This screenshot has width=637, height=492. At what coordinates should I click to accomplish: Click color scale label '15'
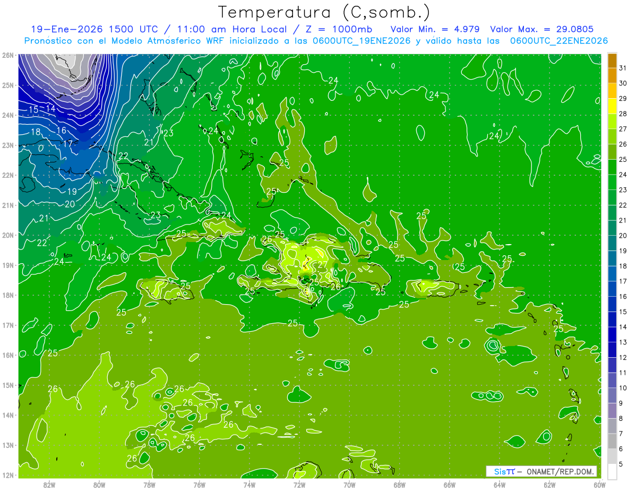623,312
